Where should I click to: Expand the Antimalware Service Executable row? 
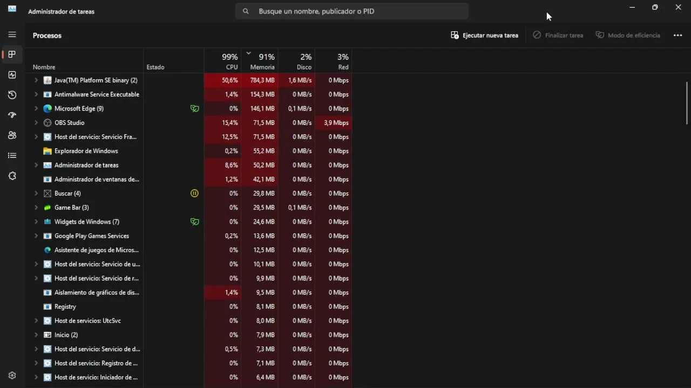[x=36, y=94]
